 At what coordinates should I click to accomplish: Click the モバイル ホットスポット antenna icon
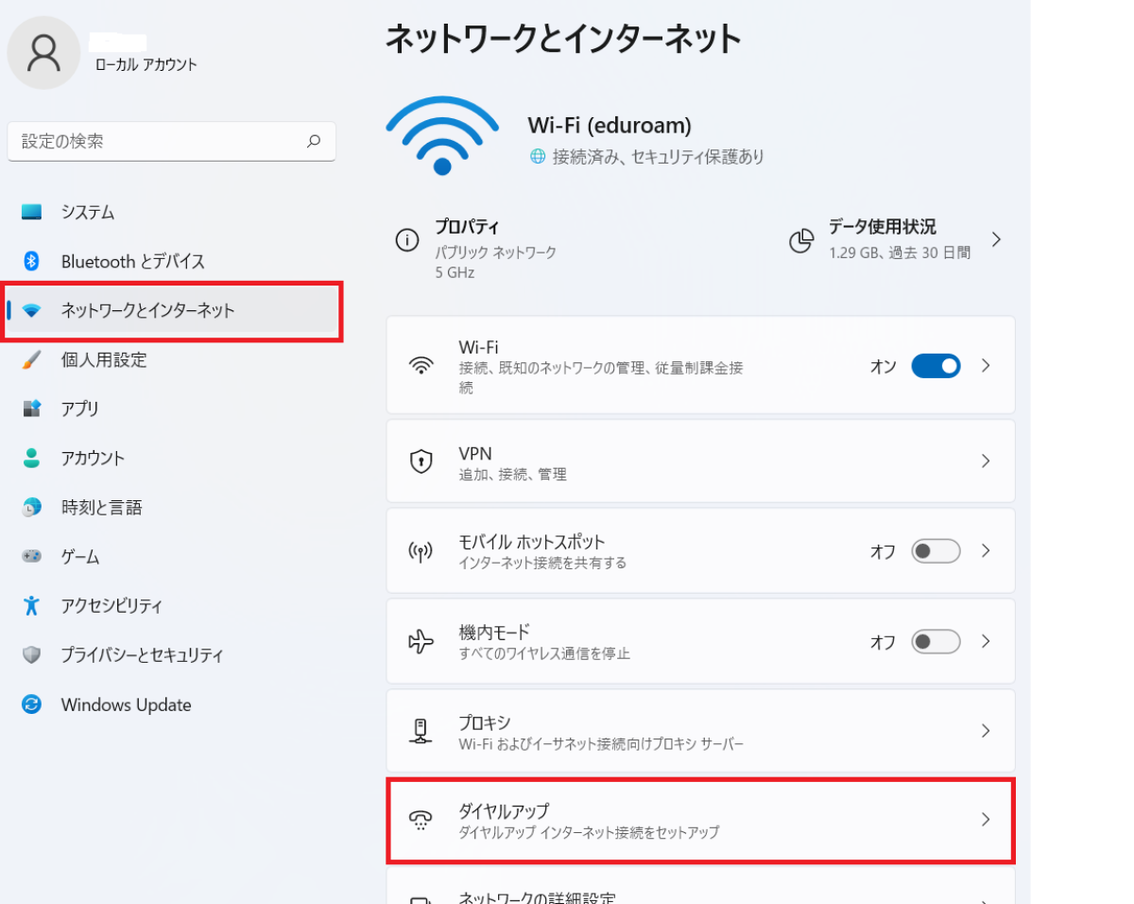point(421,551)
